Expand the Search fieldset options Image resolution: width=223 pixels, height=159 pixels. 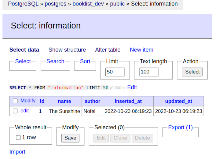(x=55, y=61)
